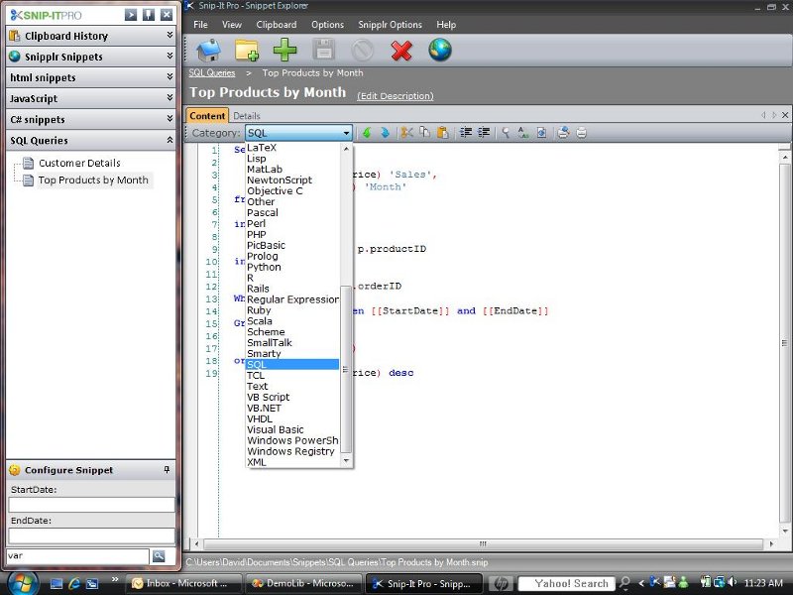Select Python from the category list
The height and width of the screenshot is (595, 793).
264,267
